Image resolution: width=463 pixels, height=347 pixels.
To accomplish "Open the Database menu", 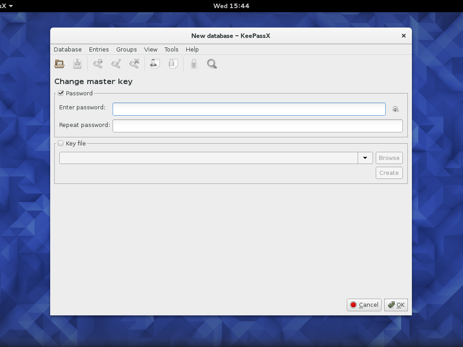I will coord(68,50).
